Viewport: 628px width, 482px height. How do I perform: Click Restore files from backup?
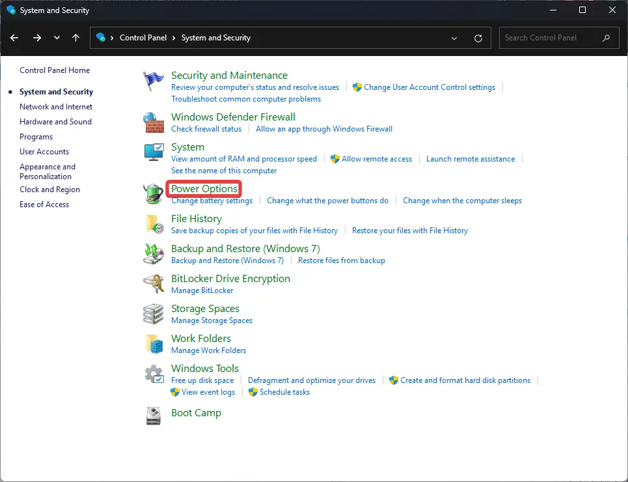coord(342,261)
